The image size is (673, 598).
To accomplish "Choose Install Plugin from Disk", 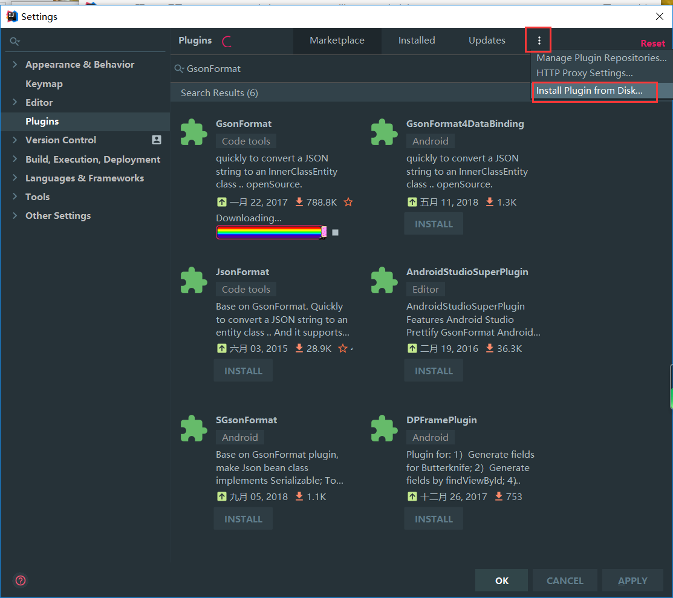I will pos(590,91).
